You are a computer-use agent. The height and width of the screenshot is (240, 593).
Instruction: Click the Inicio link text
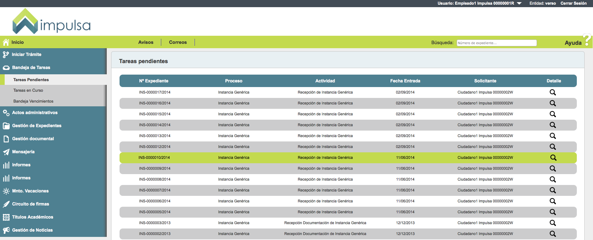click(x=17, y=42)
